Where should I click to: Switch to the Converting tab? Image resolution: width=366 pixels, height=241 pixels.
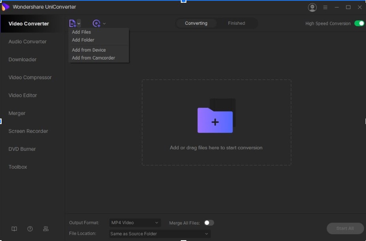pos(196,23)
